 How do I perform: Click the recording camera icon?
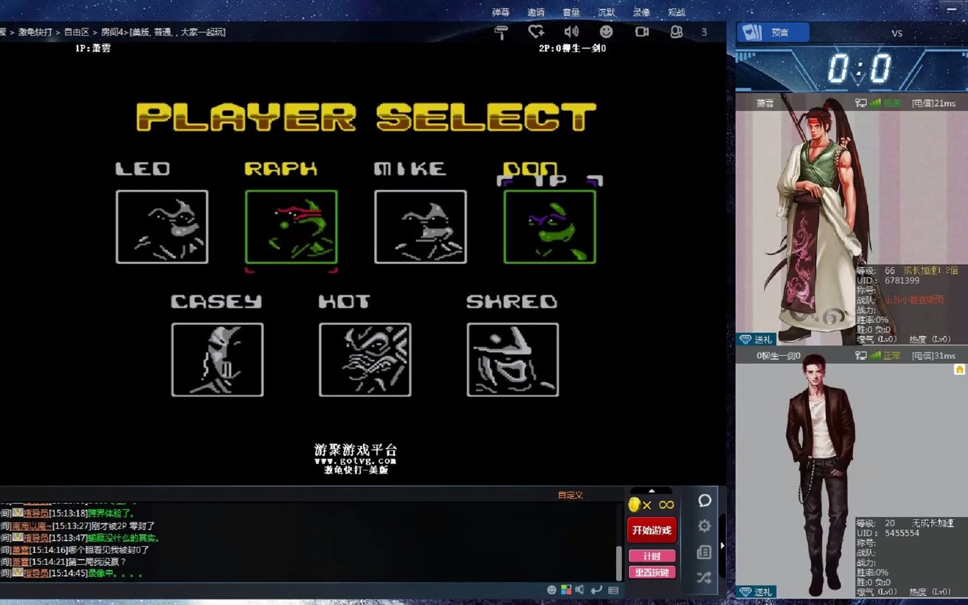click(x=642, y=32)
